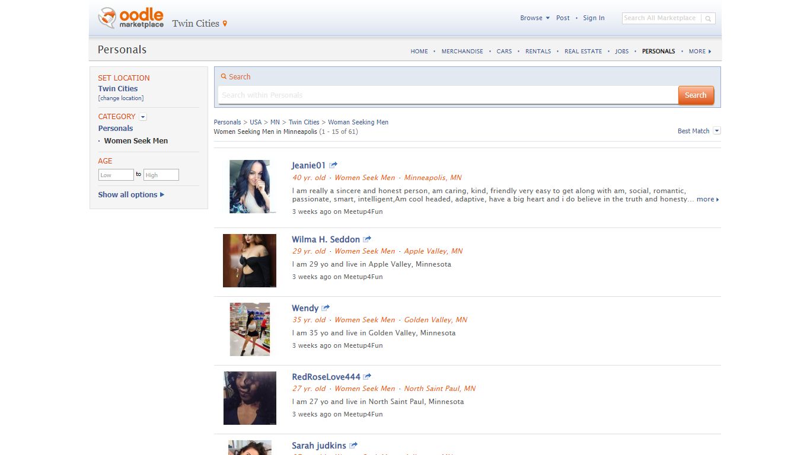
Task: Open RedRoseLove444 profile link
Action: [x=326, y=377]
